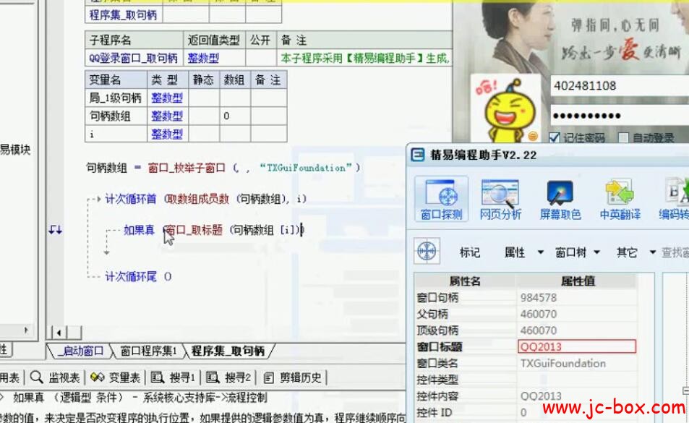689x423 pixels.
Task: Click the 查找窗 search field in helper toolbar
Action: click(x=675, y=252)
